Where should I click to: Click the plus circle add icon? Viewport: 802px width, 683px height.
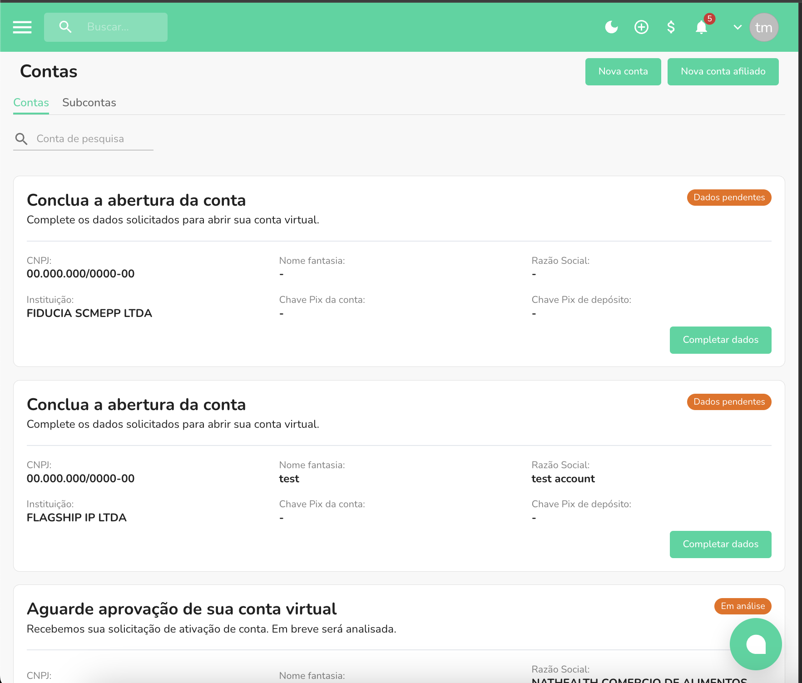[641, 27]
